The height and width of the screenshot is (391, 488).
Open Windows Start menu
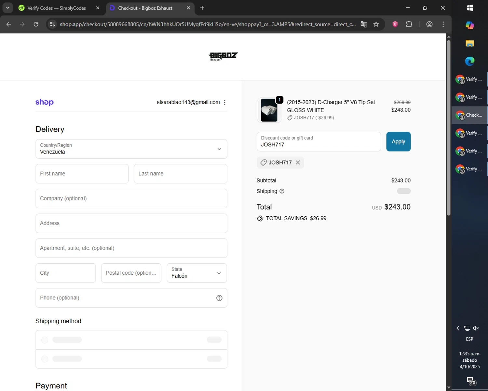click(x=470, y=8)
